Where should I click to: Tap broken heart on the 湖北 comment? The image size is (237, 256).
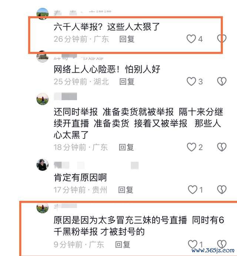(222, 81)
